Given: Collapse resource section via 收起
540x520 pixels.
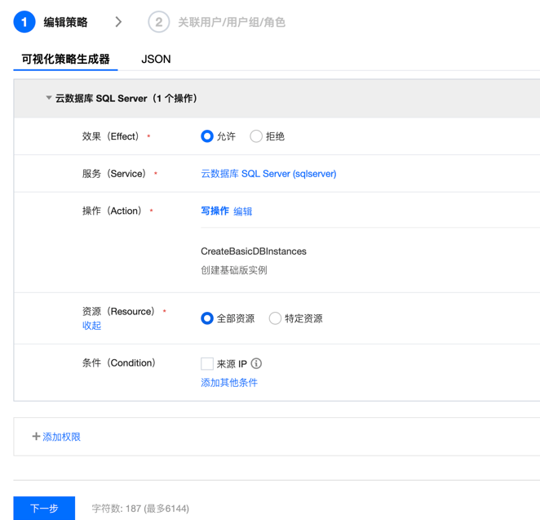Looking at the screenshot, I should 91,326.
